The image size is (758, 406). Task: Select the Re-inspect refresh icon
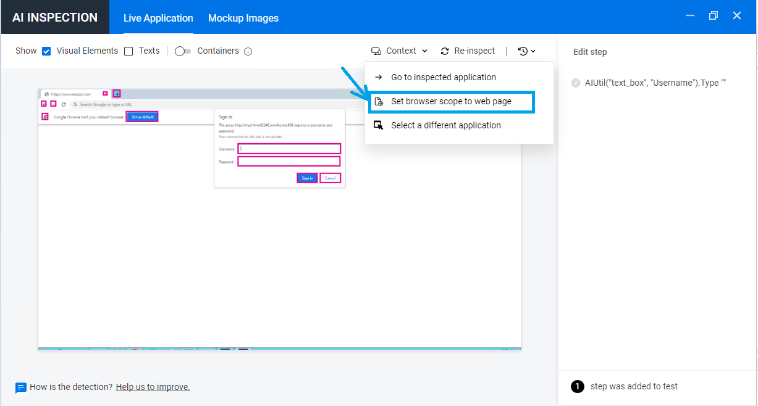(445, 51)
